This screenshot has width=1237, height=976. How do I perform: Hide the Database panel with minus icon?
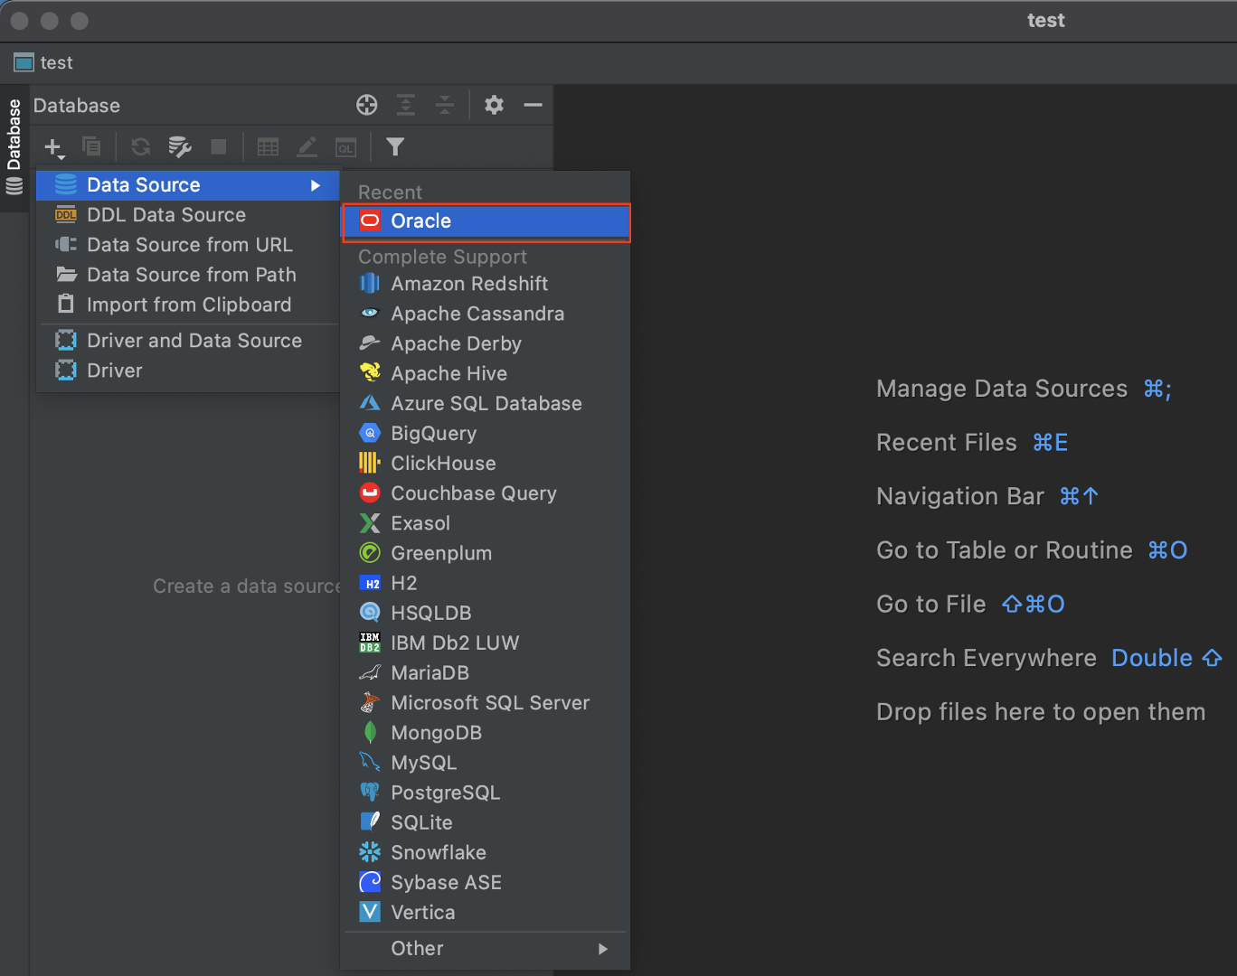coord(534,105)
